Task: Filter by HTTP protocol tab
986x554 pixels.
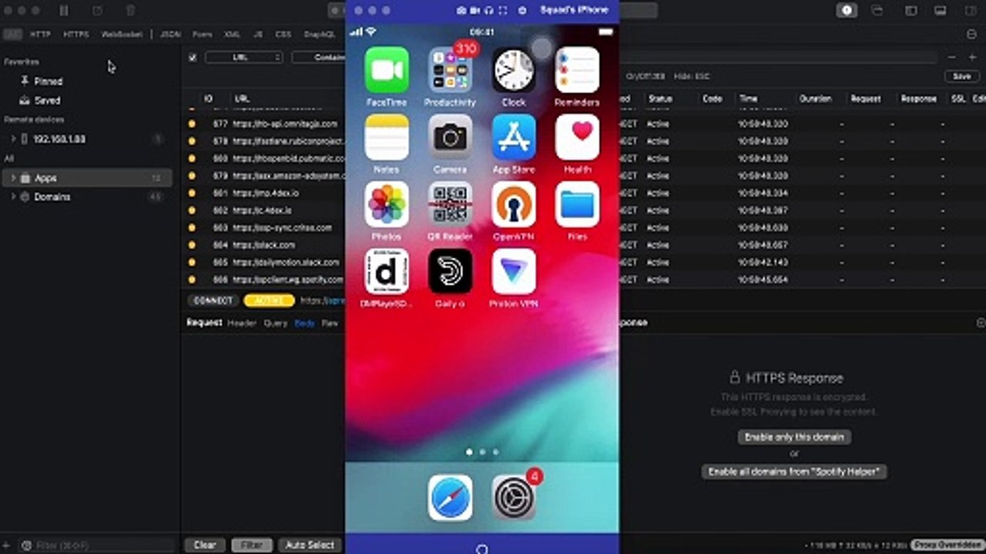Action: click(40, 35)
